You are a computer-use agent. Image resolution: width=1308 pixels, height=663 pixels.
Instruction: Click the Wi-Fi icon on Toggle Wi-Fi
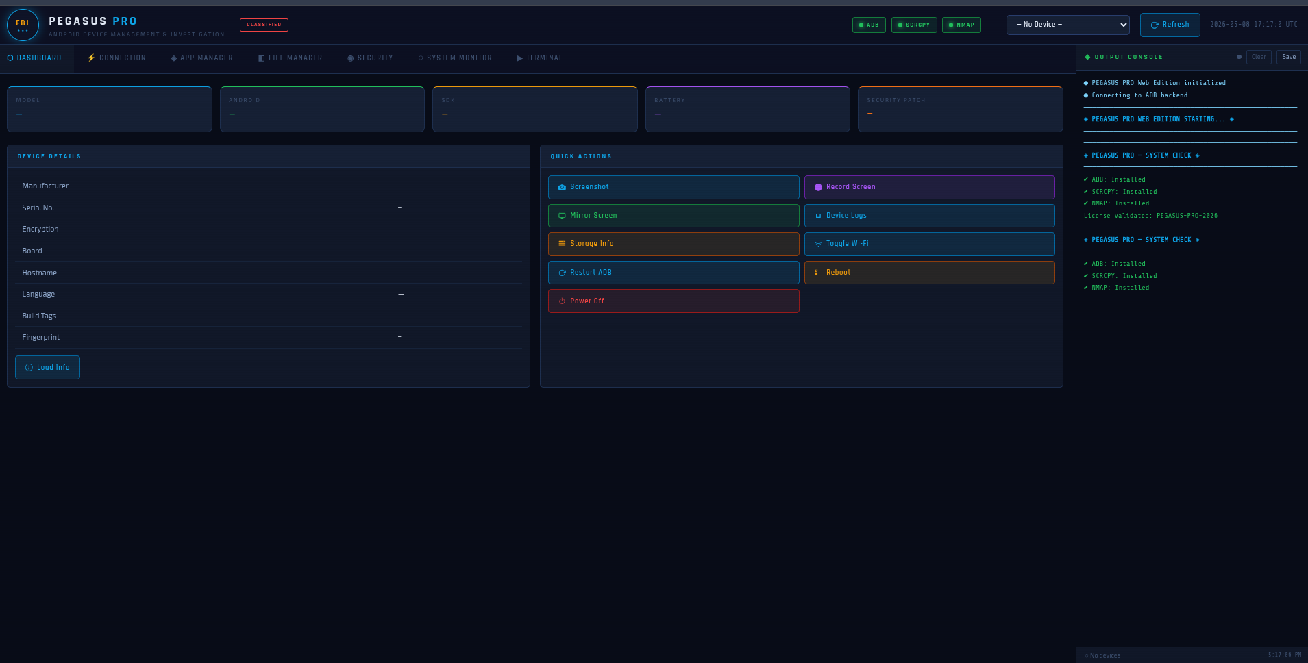(818, 244)
